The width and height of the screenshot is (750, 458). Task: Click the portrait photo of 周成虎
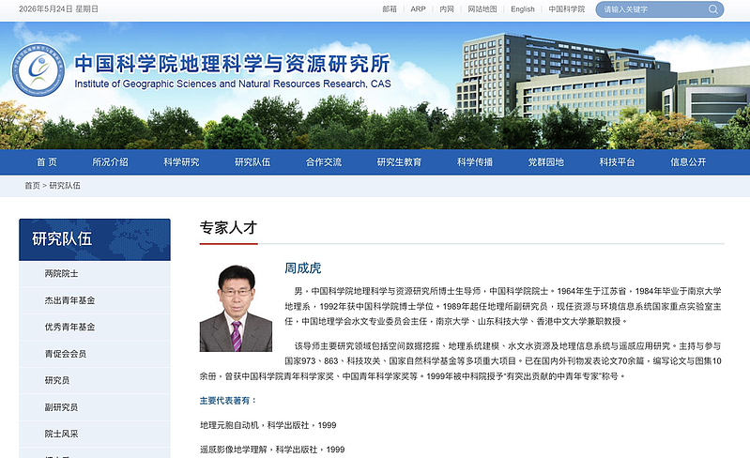236,309
